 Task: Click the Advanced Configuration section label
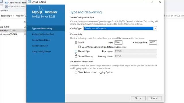pos(82,62)
